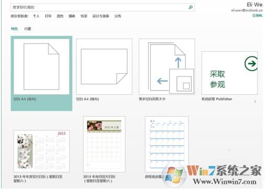
Task: Click the Eli account name
Action: [255, 5]
